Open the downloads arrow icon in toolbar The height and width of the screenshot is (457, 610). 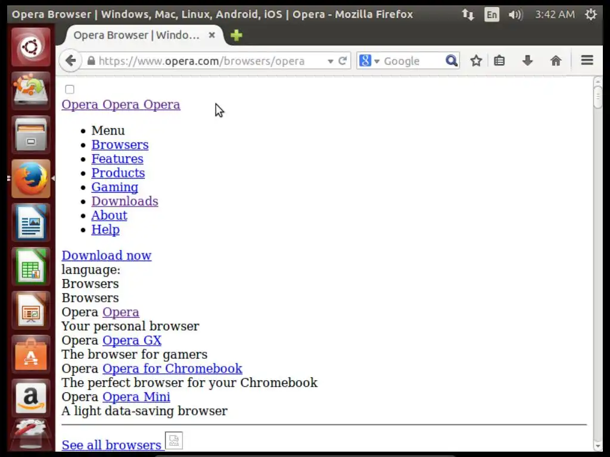pos(528,61)
